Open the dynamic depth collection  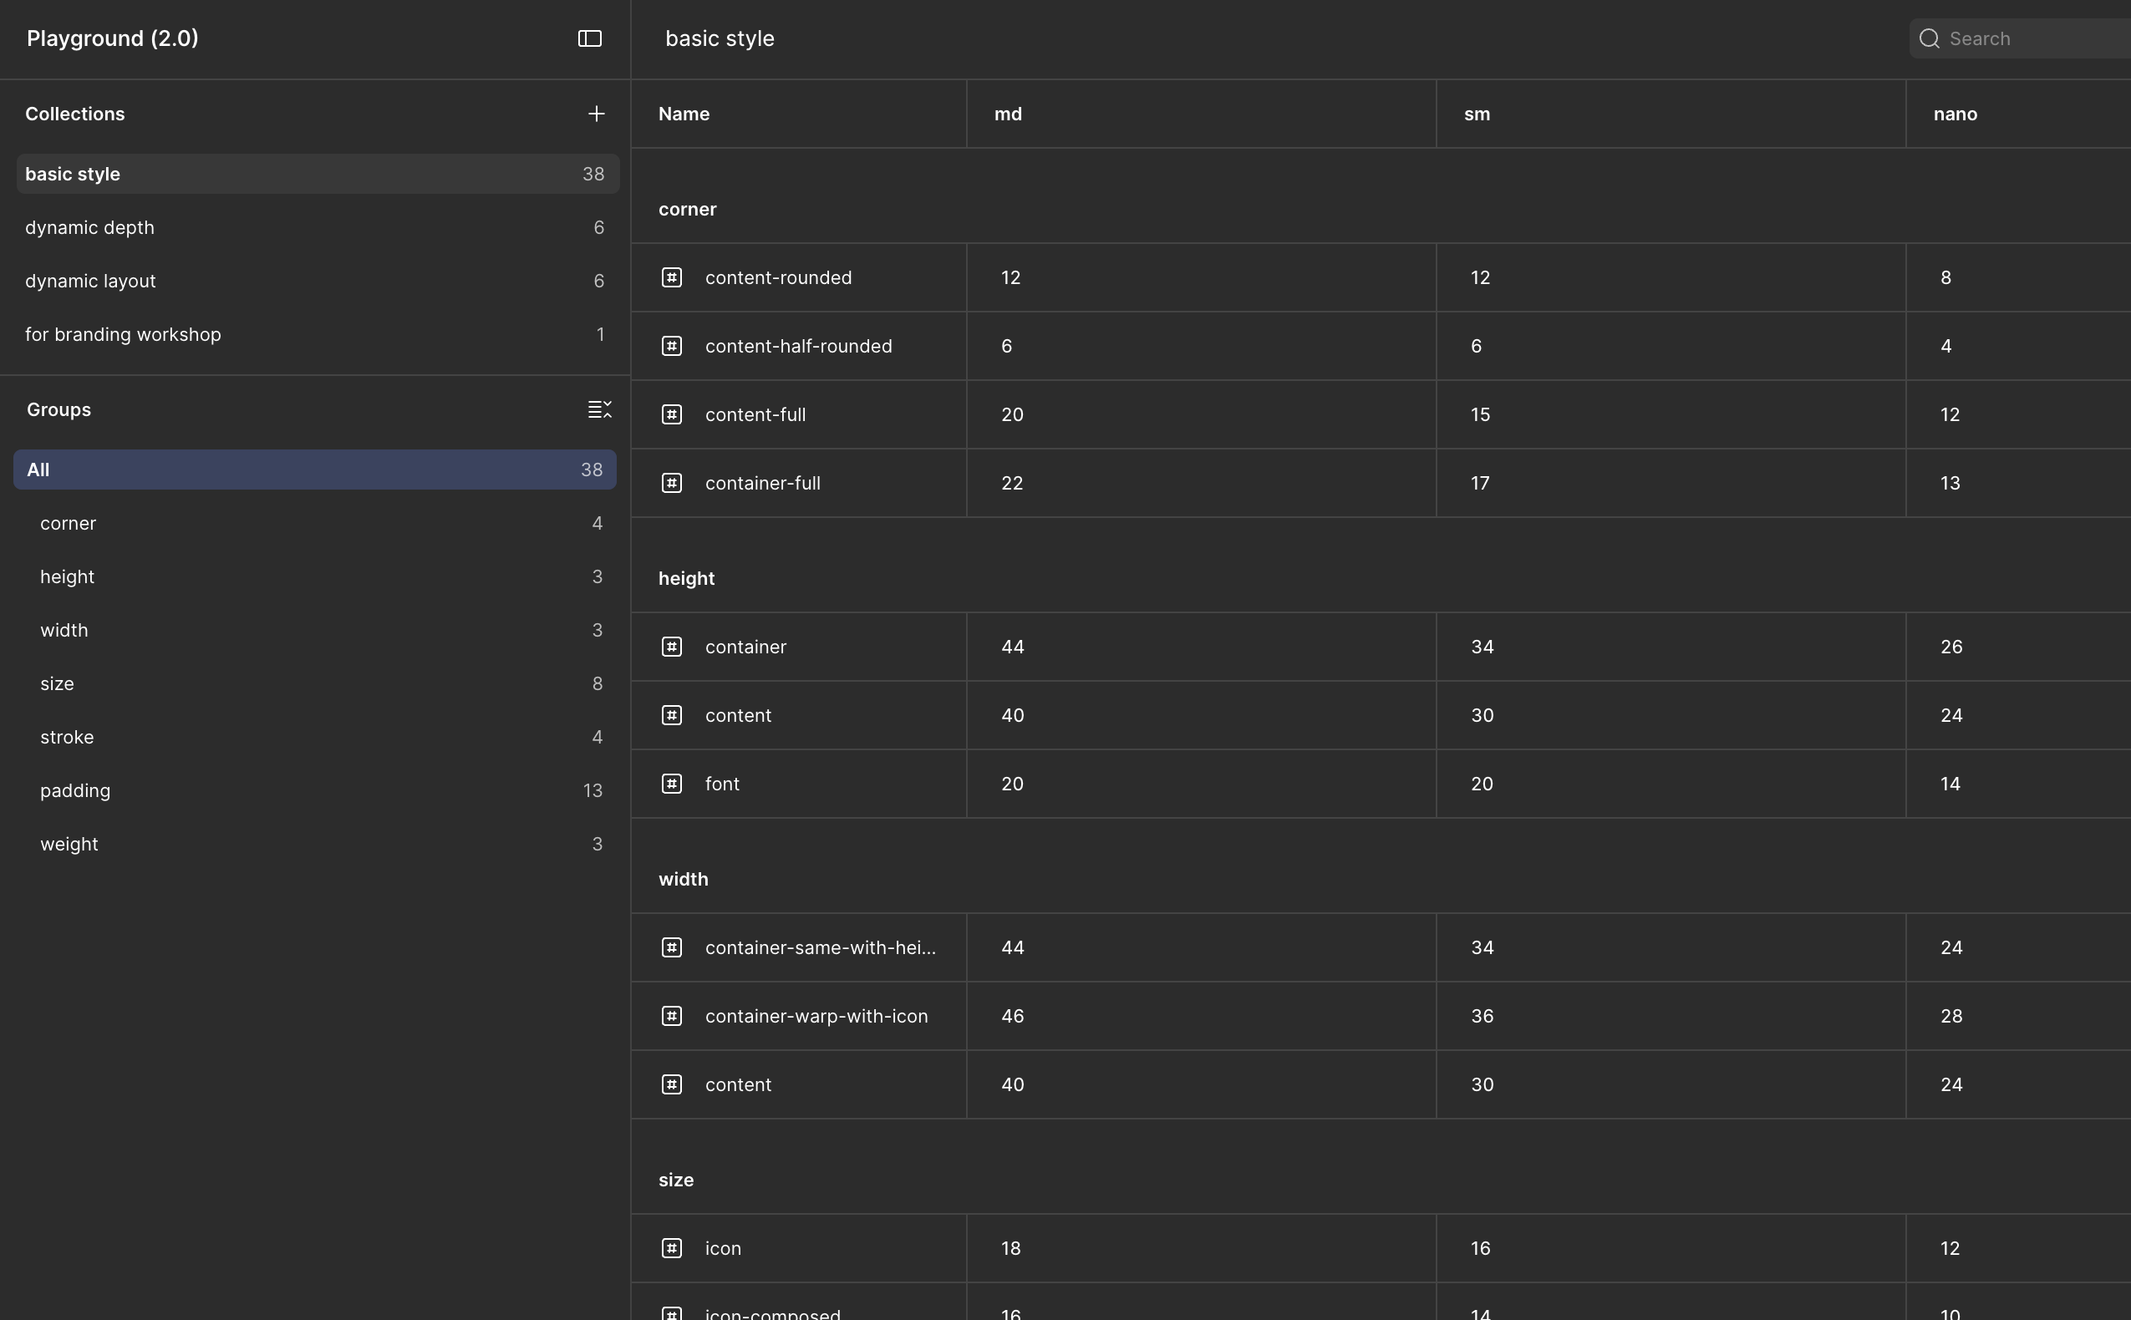(x=318, y=227)
